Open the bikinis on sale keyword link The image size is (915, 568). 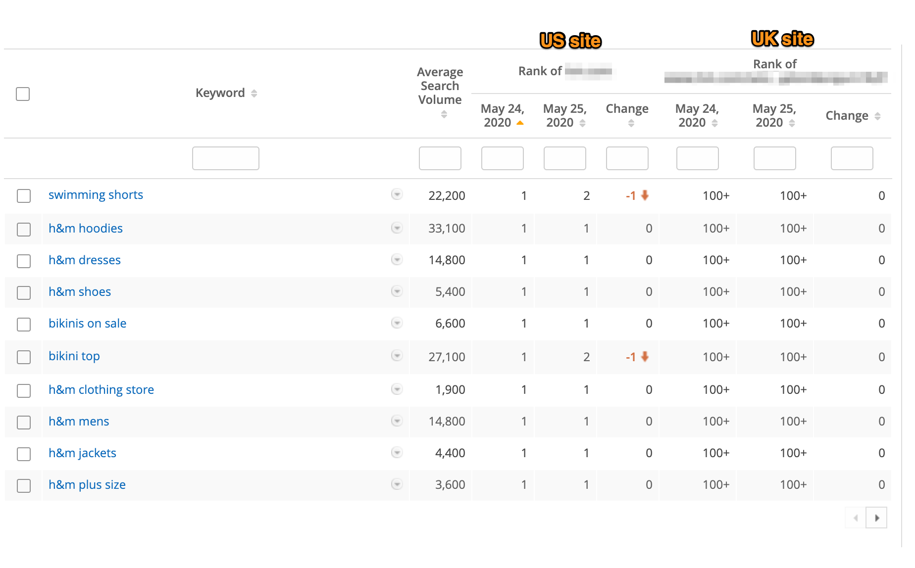coord(88,323)
